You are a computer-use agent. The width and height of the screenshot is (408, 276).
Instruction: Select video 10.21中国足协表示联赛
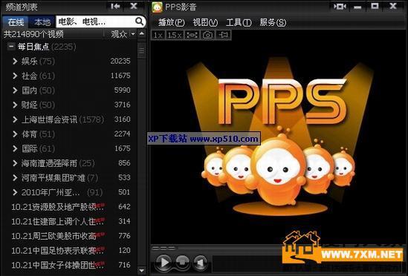tap(58, 251)
